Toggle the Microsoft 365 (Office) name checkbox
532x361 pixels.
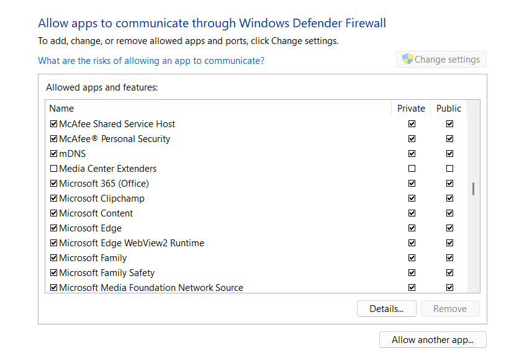[x=53, y=184]
